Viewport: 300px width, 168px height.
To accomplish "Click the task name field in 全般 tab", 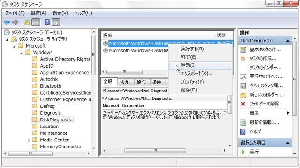I will pyautogui.click(x=135, y=91).
